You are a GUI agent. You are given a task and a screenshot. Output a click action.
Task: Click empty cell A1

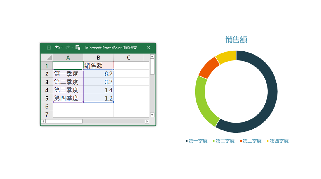point(68,66)
